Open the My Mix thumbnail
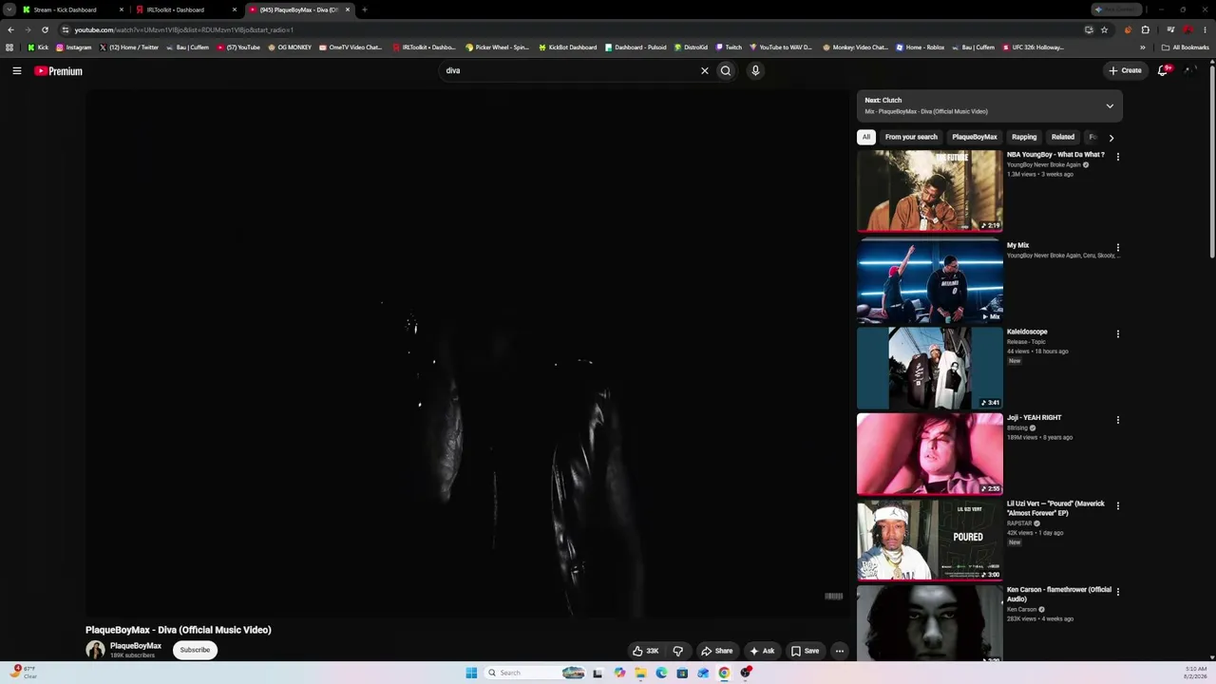 tap(930, 280)
